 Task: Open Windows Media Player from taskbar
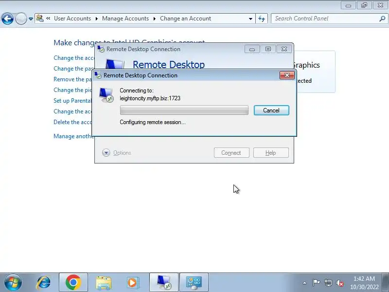(132, 282)
